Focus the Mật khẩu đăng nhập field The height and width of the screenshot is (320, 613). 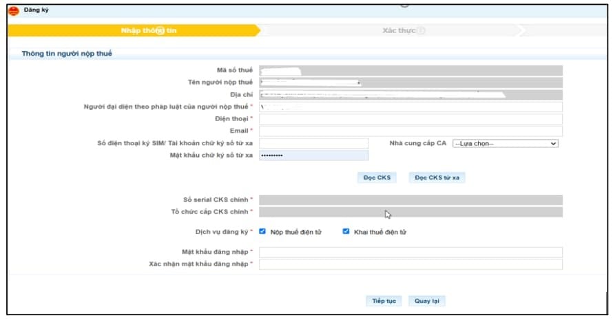point(411,252)
